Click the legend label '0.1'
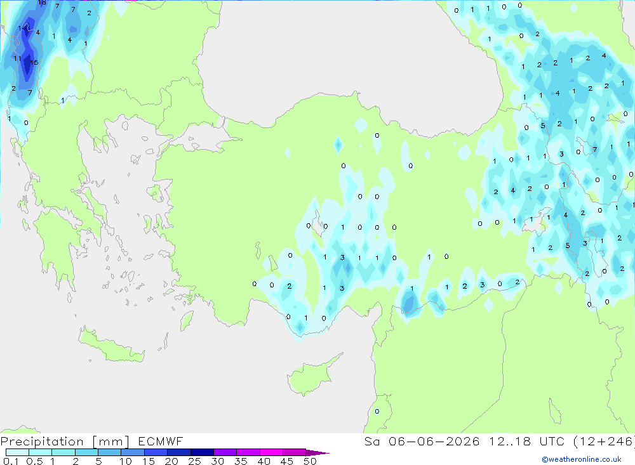This screenshot has width=635, height=465. tap(11, 461)
